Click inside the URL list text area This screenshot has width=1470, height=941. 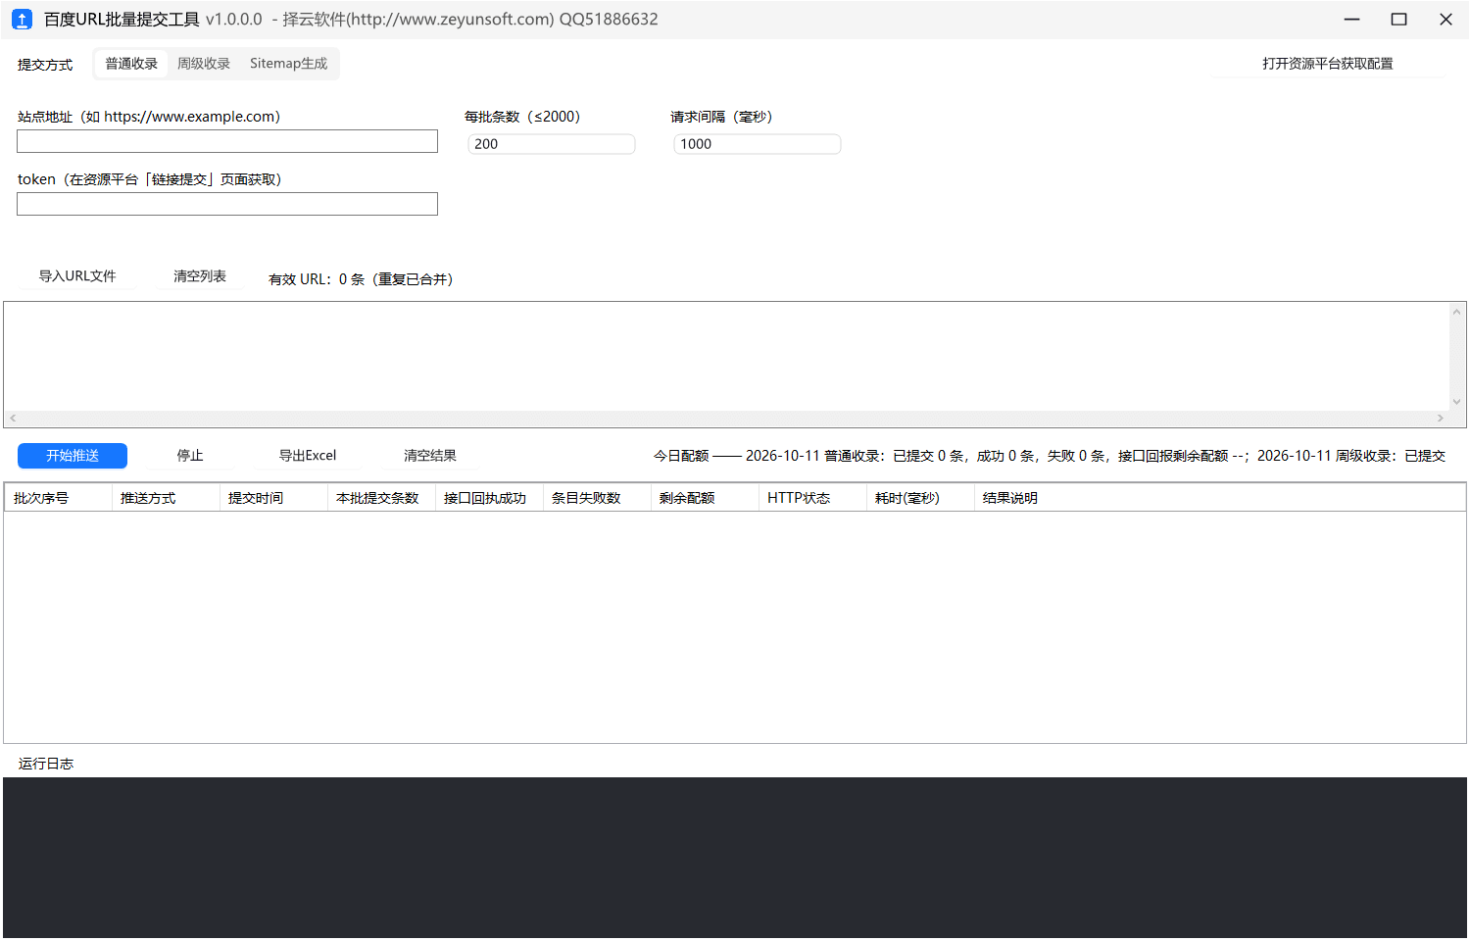tap(725, 356)
